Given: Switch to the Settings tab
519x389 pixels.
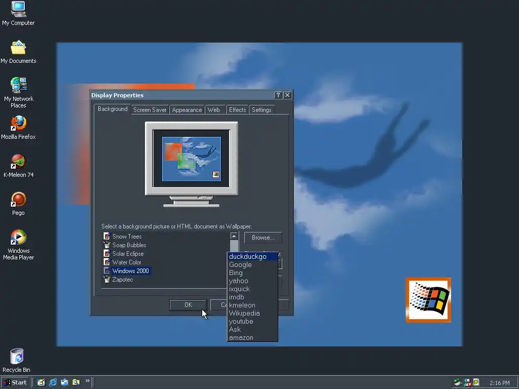Looking at the screenshot, I should coord(262,110).
